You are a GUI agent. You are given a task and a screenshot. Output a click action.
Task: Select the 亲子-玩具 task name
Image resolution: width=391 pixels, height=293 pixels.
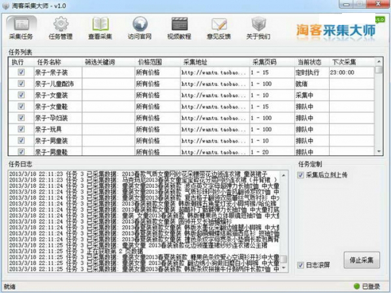point(48,129)
